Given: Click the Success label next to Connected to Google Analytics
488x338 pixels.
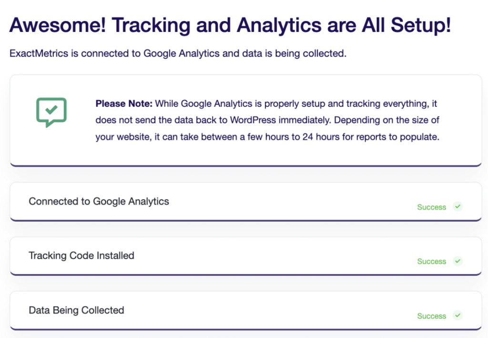Looking at the screenshot, I should coord(431,207).
